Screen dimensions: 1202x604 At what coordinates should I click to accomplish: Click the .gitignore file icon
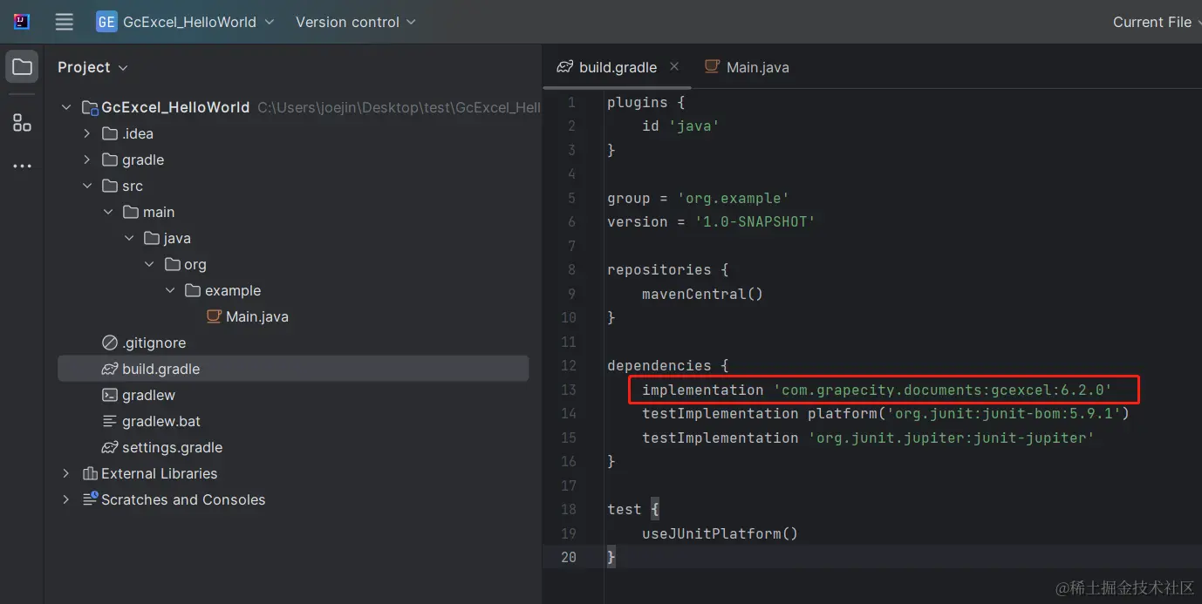(x=110, y=343)
